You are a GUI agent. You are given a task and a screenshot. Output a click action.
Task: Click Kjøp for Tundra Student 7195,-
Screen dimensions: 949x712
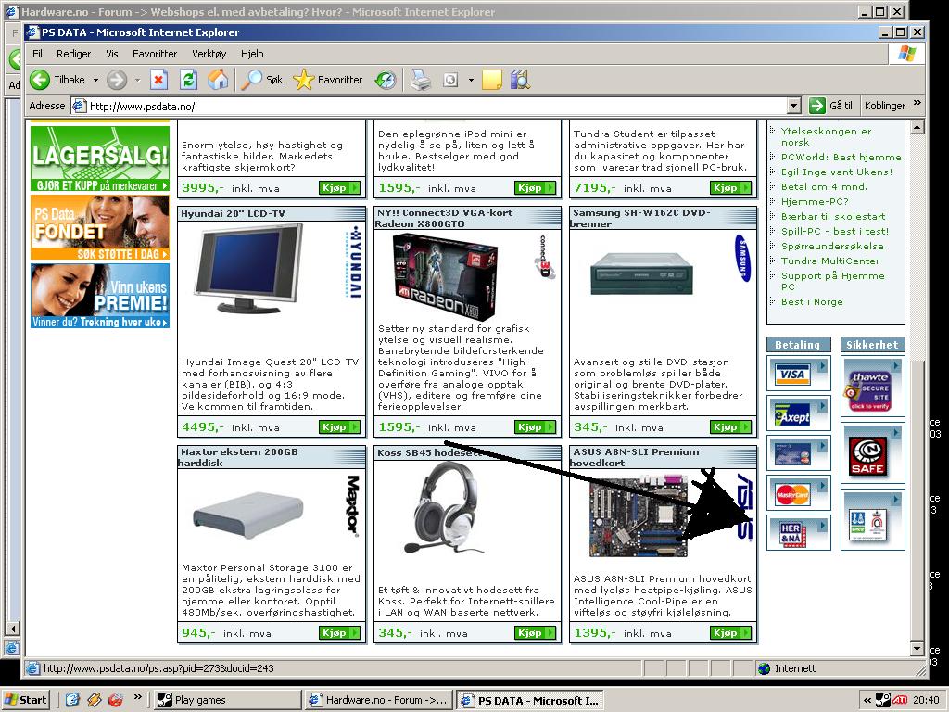[730, 188]
